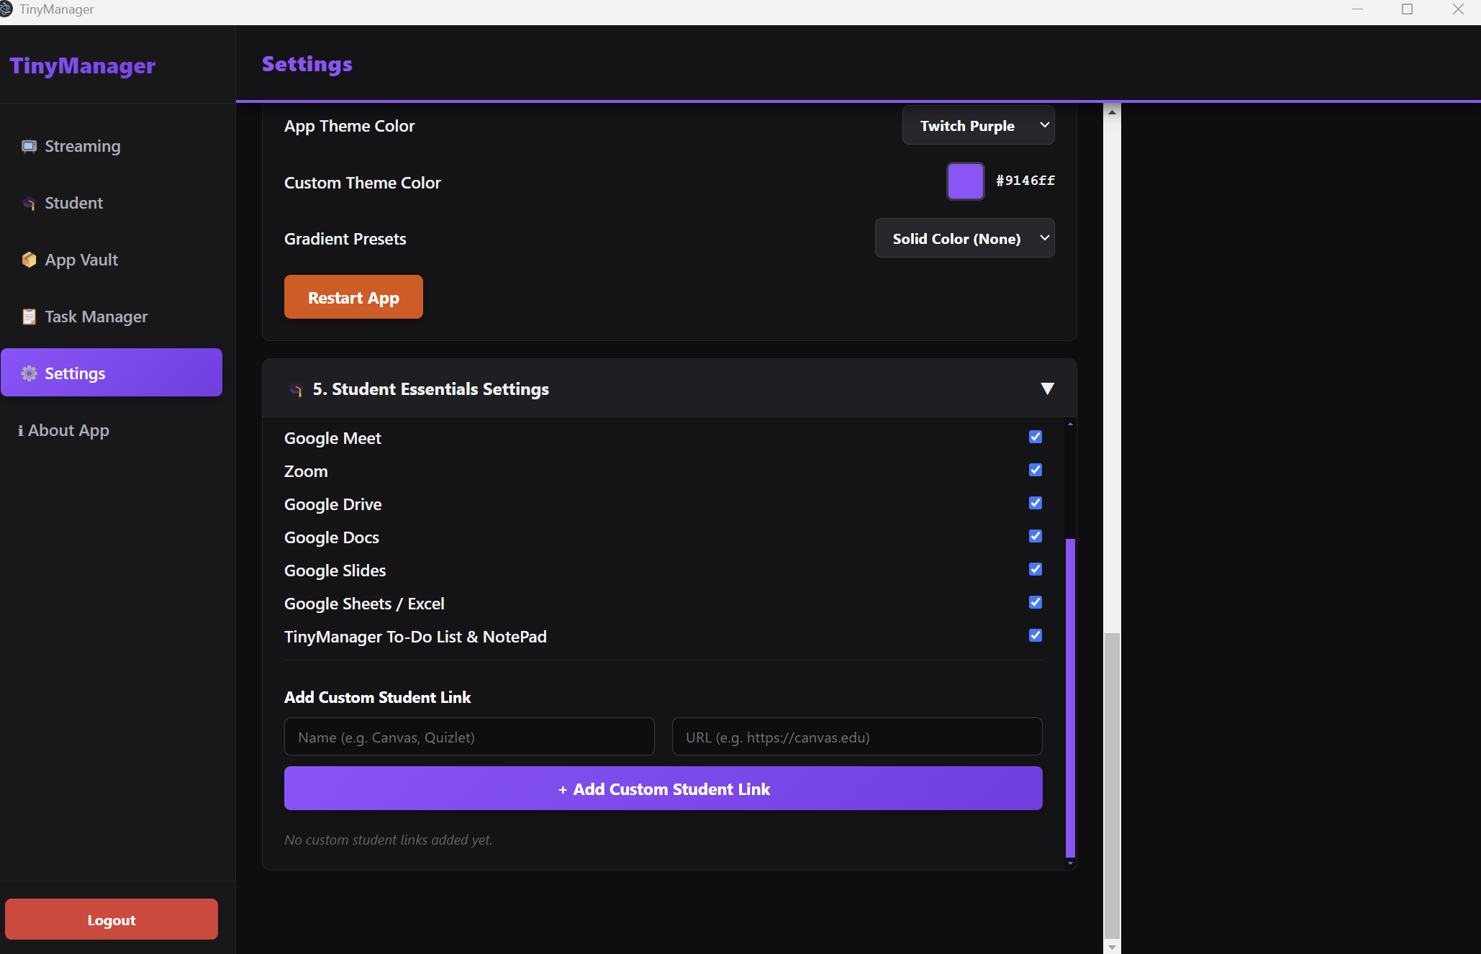Viewport: 1481px width, 954px height.
Task: Click the Settings gear icon in sidebar
Action: pyautogui.click(x=29, y=373)
